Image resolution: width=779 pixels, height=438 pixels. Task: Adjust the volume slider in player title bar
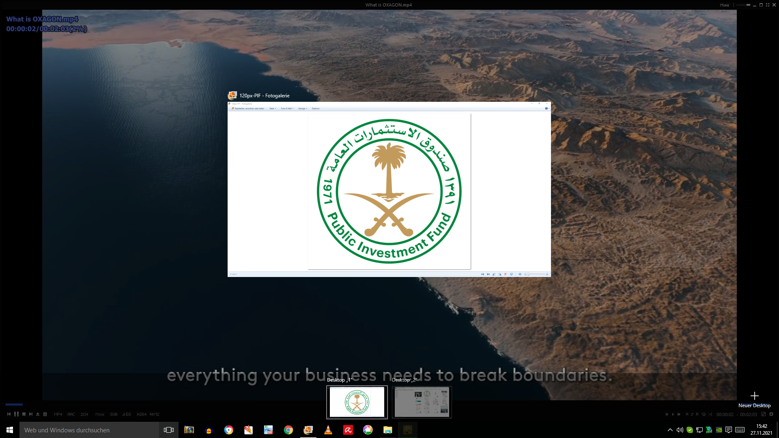[x=743, y=5]
